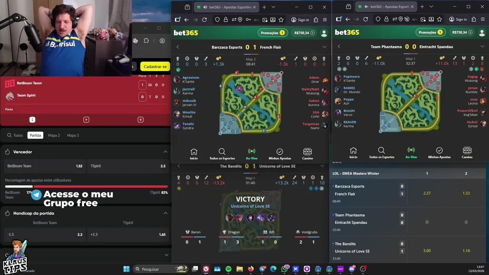This screenshot has width=489, height=275.
Task: Open the info icon tab under BetBoom Team match
Action: tap(32, 120)
